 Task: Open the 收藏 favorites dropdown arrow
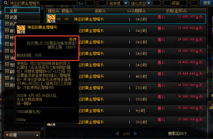point(37,135)
